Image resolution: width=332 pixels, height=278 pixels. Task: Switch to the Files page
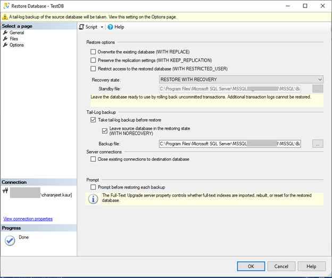14,39
